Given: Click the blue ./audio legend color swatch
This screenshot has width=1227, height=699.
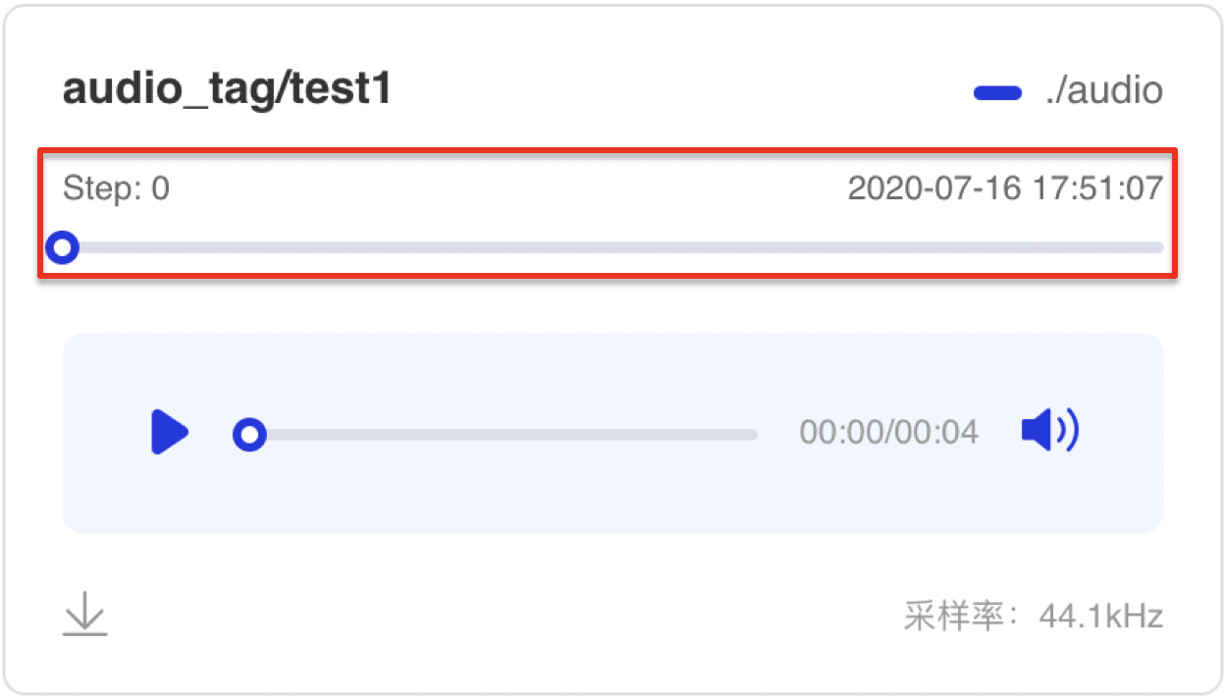Looking at the screenshot, I should [x=999, y=93].
